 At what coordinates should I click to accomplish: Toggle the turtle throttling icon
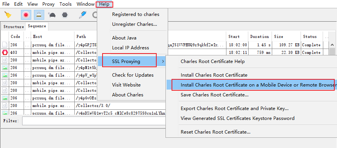tap(52, 15)
